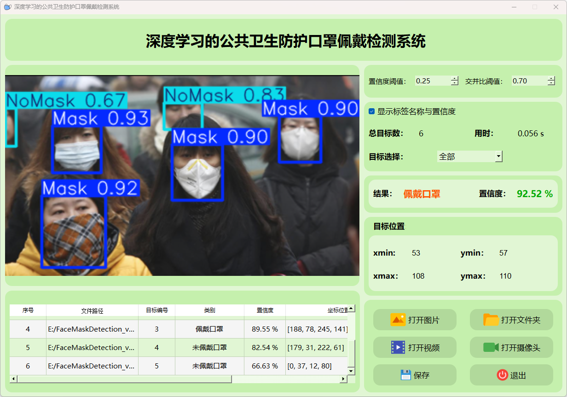Screen dimensions: 567x397
Task: Click the Open Image picture icon
Action: (398, 320)
